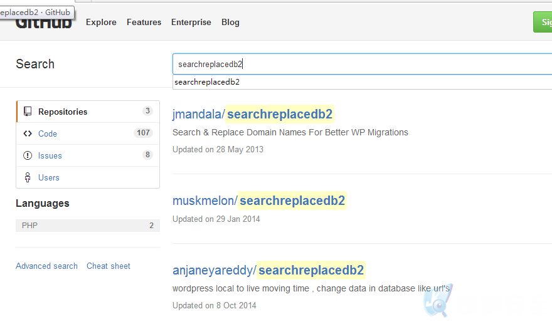
Task: Filter results by PHP language
Action: (88, 226)
